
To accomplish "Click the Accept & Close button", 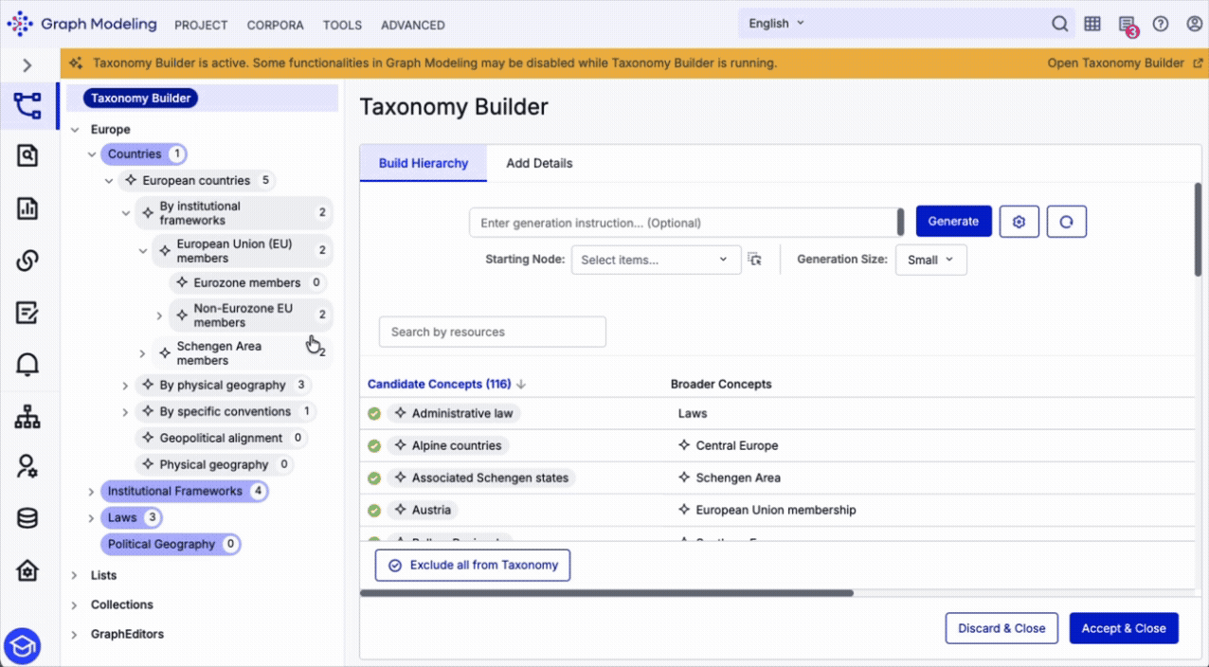I will coord(1124,628).
